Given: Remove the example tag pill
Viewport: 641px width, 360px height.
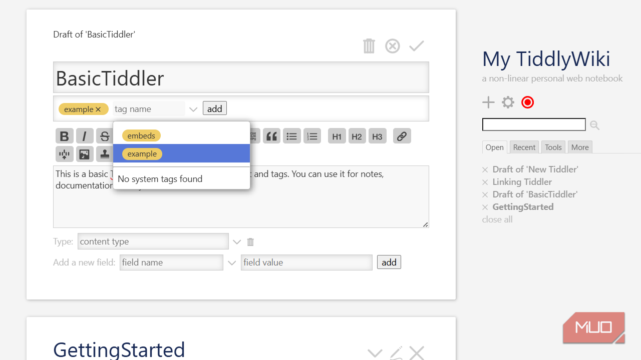Looking at the screenshot, I should click(x=98, y=109).
